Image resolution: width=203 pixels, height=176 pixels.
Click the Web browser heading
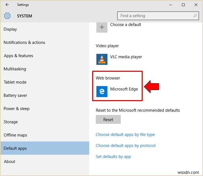click(108, 78)
